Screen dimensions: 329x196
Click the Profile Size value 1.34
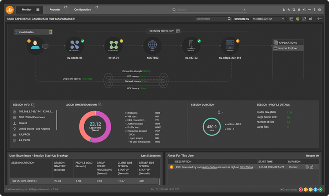(x=289, y=112)
